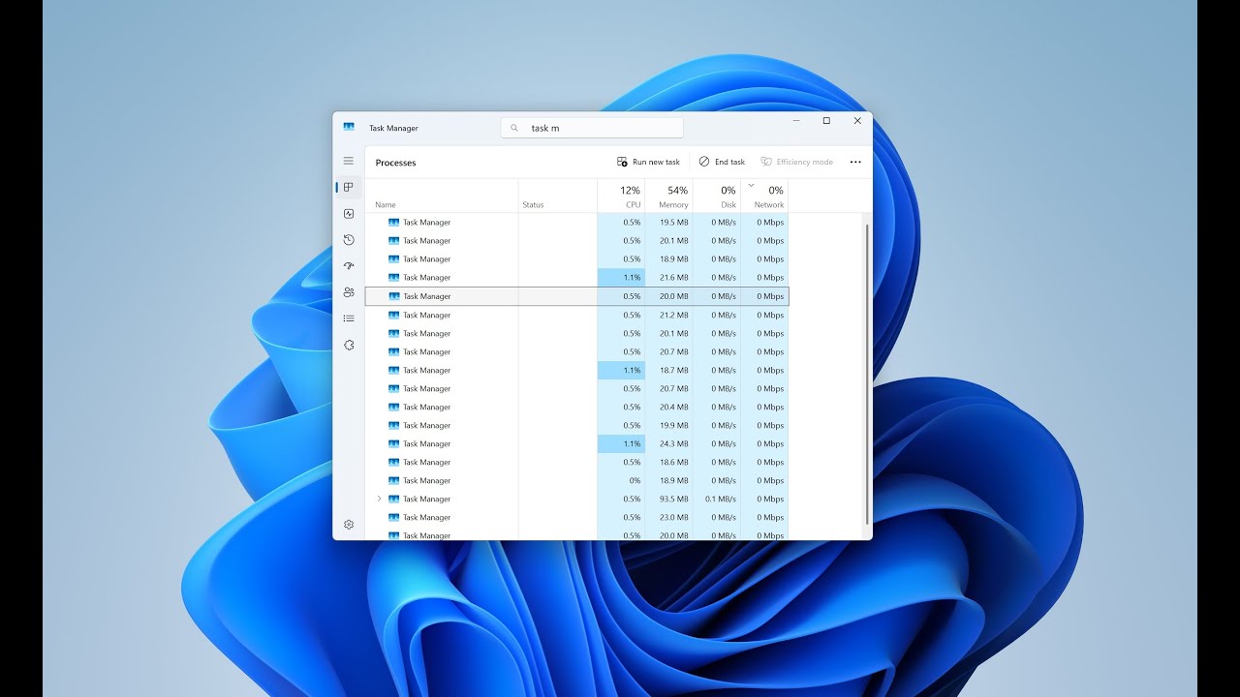Click the 0 MB/s cell in 23.0 MB row

(716, 517)
